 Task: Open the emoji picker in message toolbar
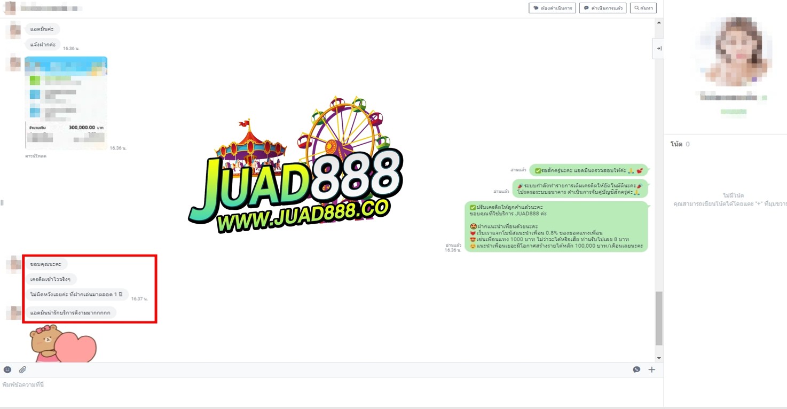[x=7, y=369]
